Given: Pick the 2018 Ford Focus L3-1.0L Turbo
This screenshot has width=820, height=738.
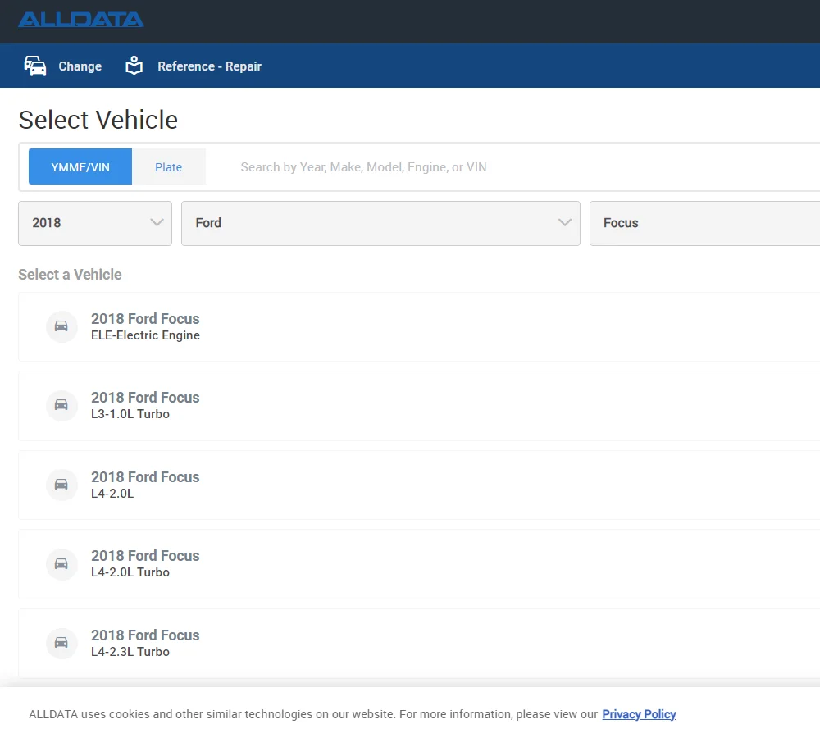Looking at the screenshot, I should 145,405.
